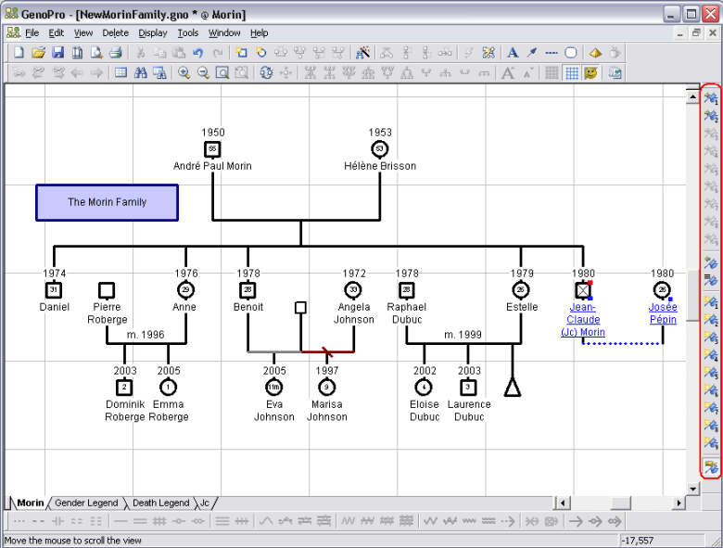This screenshot has height=548, width=723.
Task: Select Pierre Roberge's square symbol
Action: pyautogui.click(x=107, y=290)
